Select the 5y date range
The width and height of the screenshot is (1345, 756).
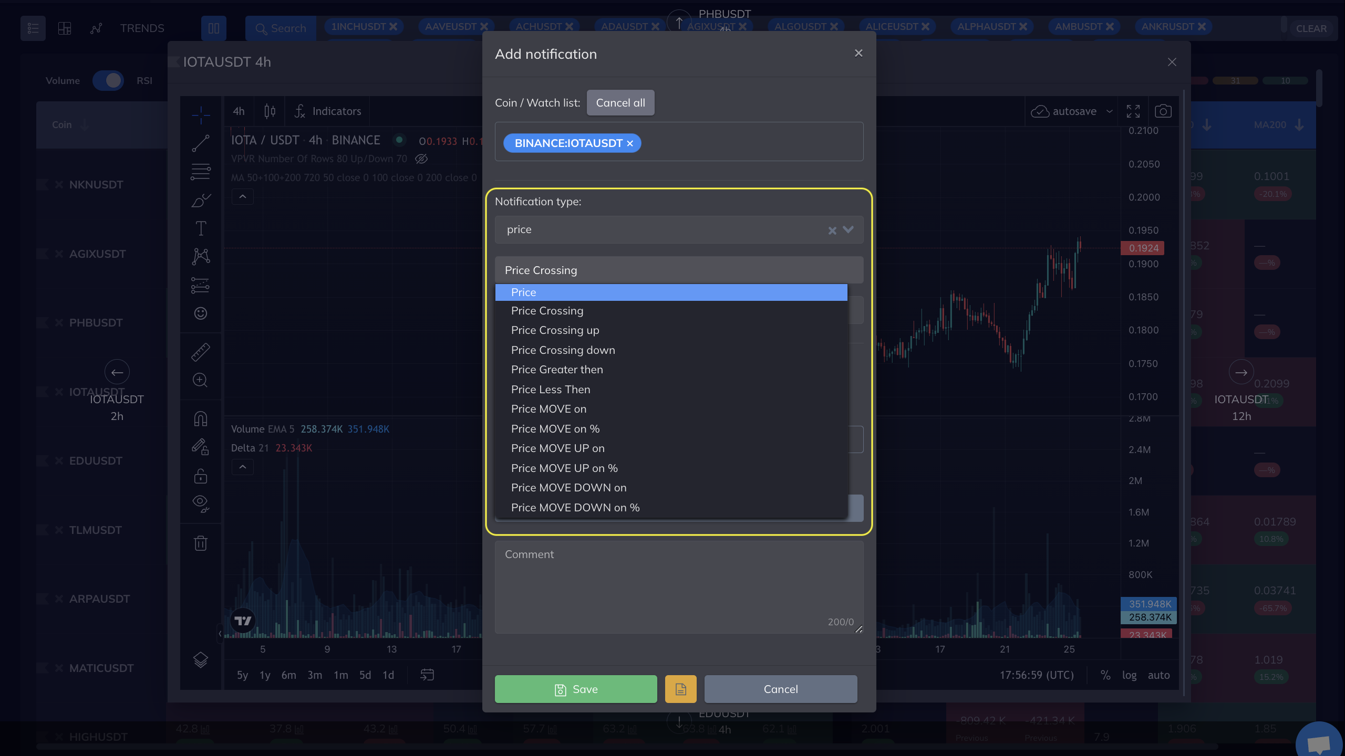(242, 675)
